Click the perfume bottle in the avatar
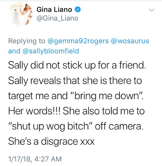Image resolution: width=162 pixels, height=166 pixels. [x=14, y=17]
